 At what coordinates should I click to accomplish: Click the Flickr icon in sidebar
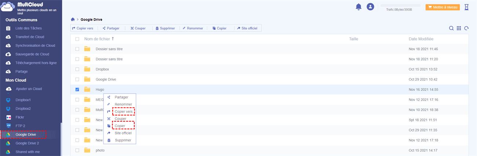click(8, 117)
